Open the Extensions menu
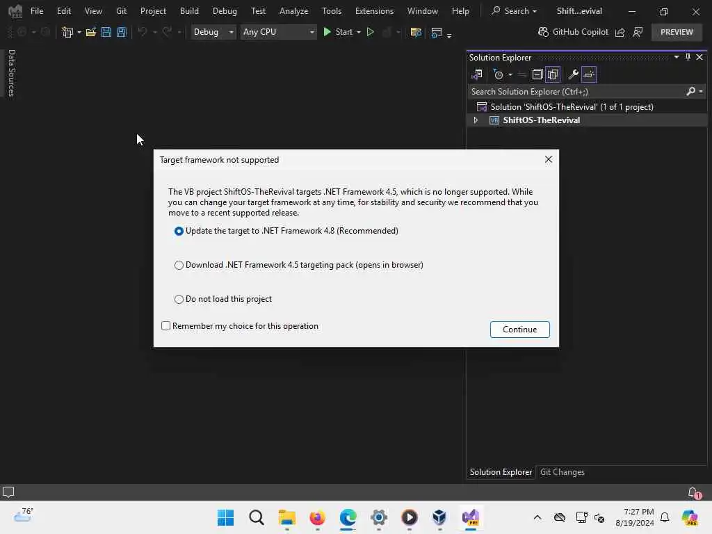 pyautogui.click(x=374, y=11)
